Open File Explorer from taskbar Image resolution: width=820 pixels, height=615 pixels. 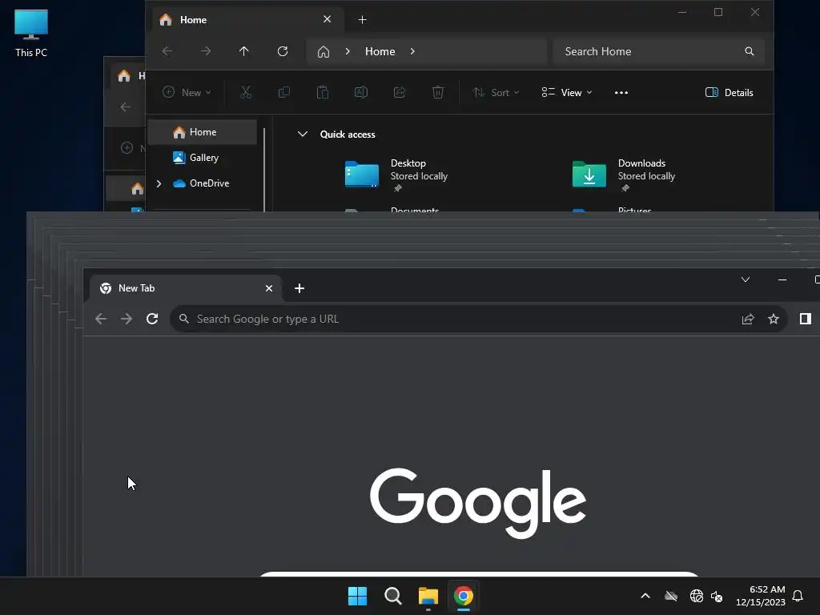[x=428, y=596]
